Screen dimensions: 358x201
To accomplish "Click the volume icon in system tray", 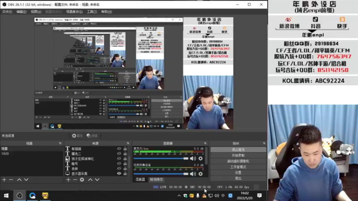I will [217, 196].
